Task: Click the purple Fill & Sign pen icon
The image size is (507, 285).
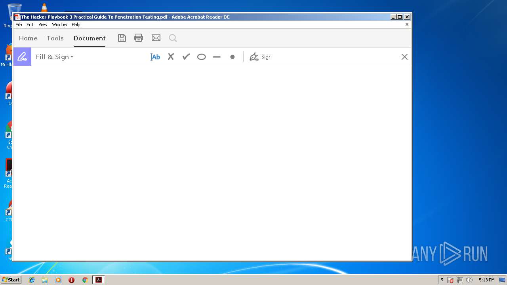Action: tap(22, 57)
